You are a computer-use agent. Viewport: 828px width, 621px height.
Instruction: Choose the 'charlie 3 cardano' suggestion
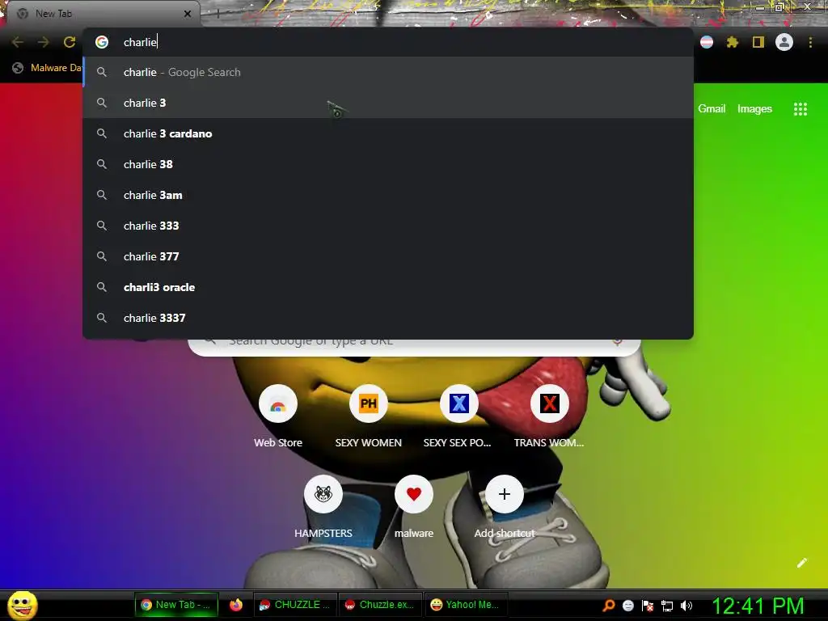pyautogui.click(x=388, y=133)
